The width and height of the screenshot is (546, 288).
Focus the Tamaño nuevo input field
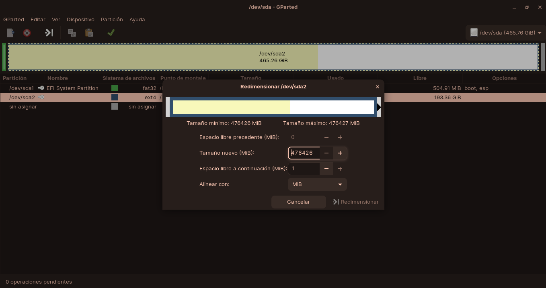304,153
